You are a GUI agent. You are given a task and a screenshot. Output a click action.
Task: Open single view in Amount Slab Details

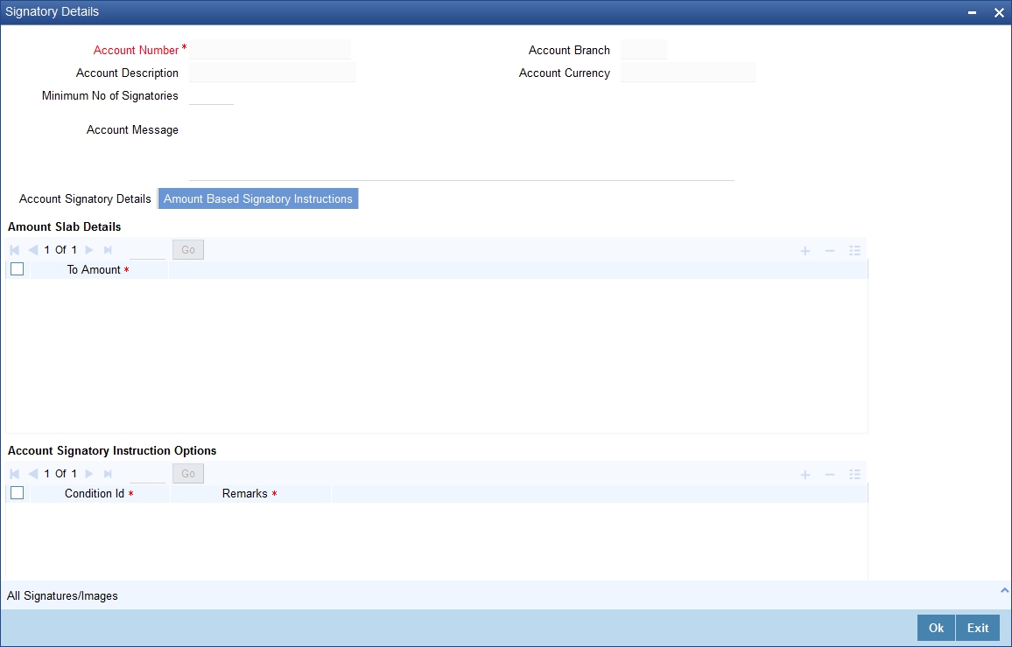[x=854, y=251]
